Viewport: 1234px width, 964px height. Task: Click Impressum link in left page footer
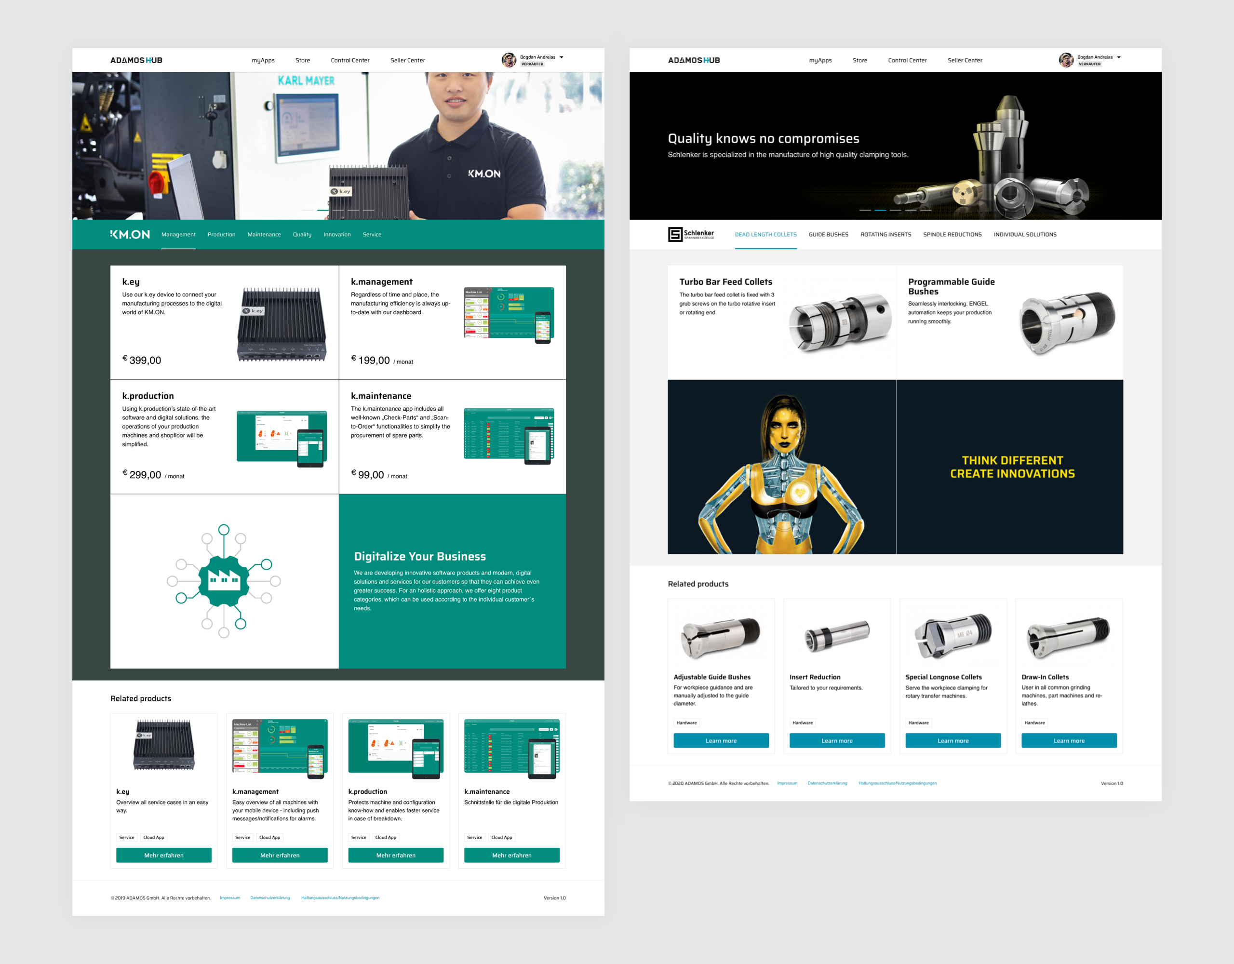(230, 897)
